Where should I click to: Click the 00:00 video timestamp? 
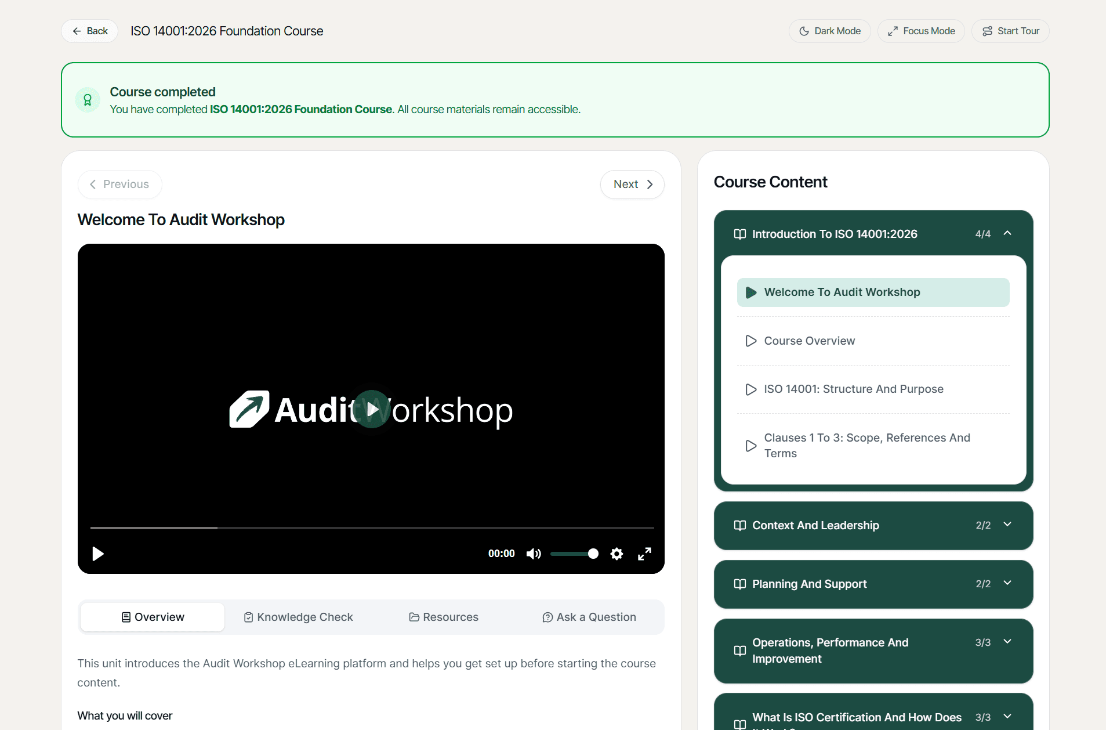(501, 554)
